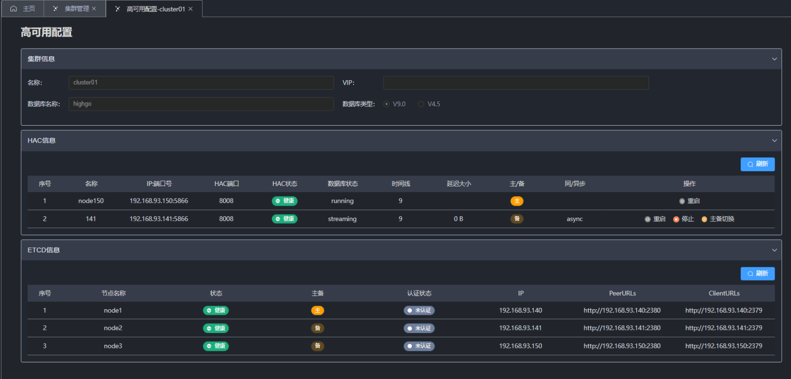Close the 集群管理 tab
This screenshot has width=791, height=379.
[x=94, y=9]
